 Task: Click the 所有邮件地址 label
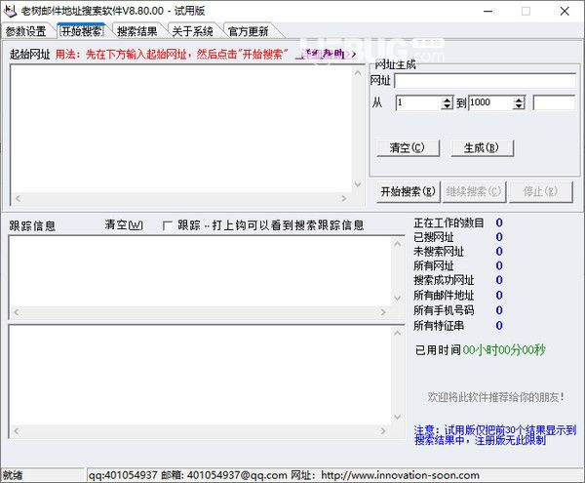[444, 296]
